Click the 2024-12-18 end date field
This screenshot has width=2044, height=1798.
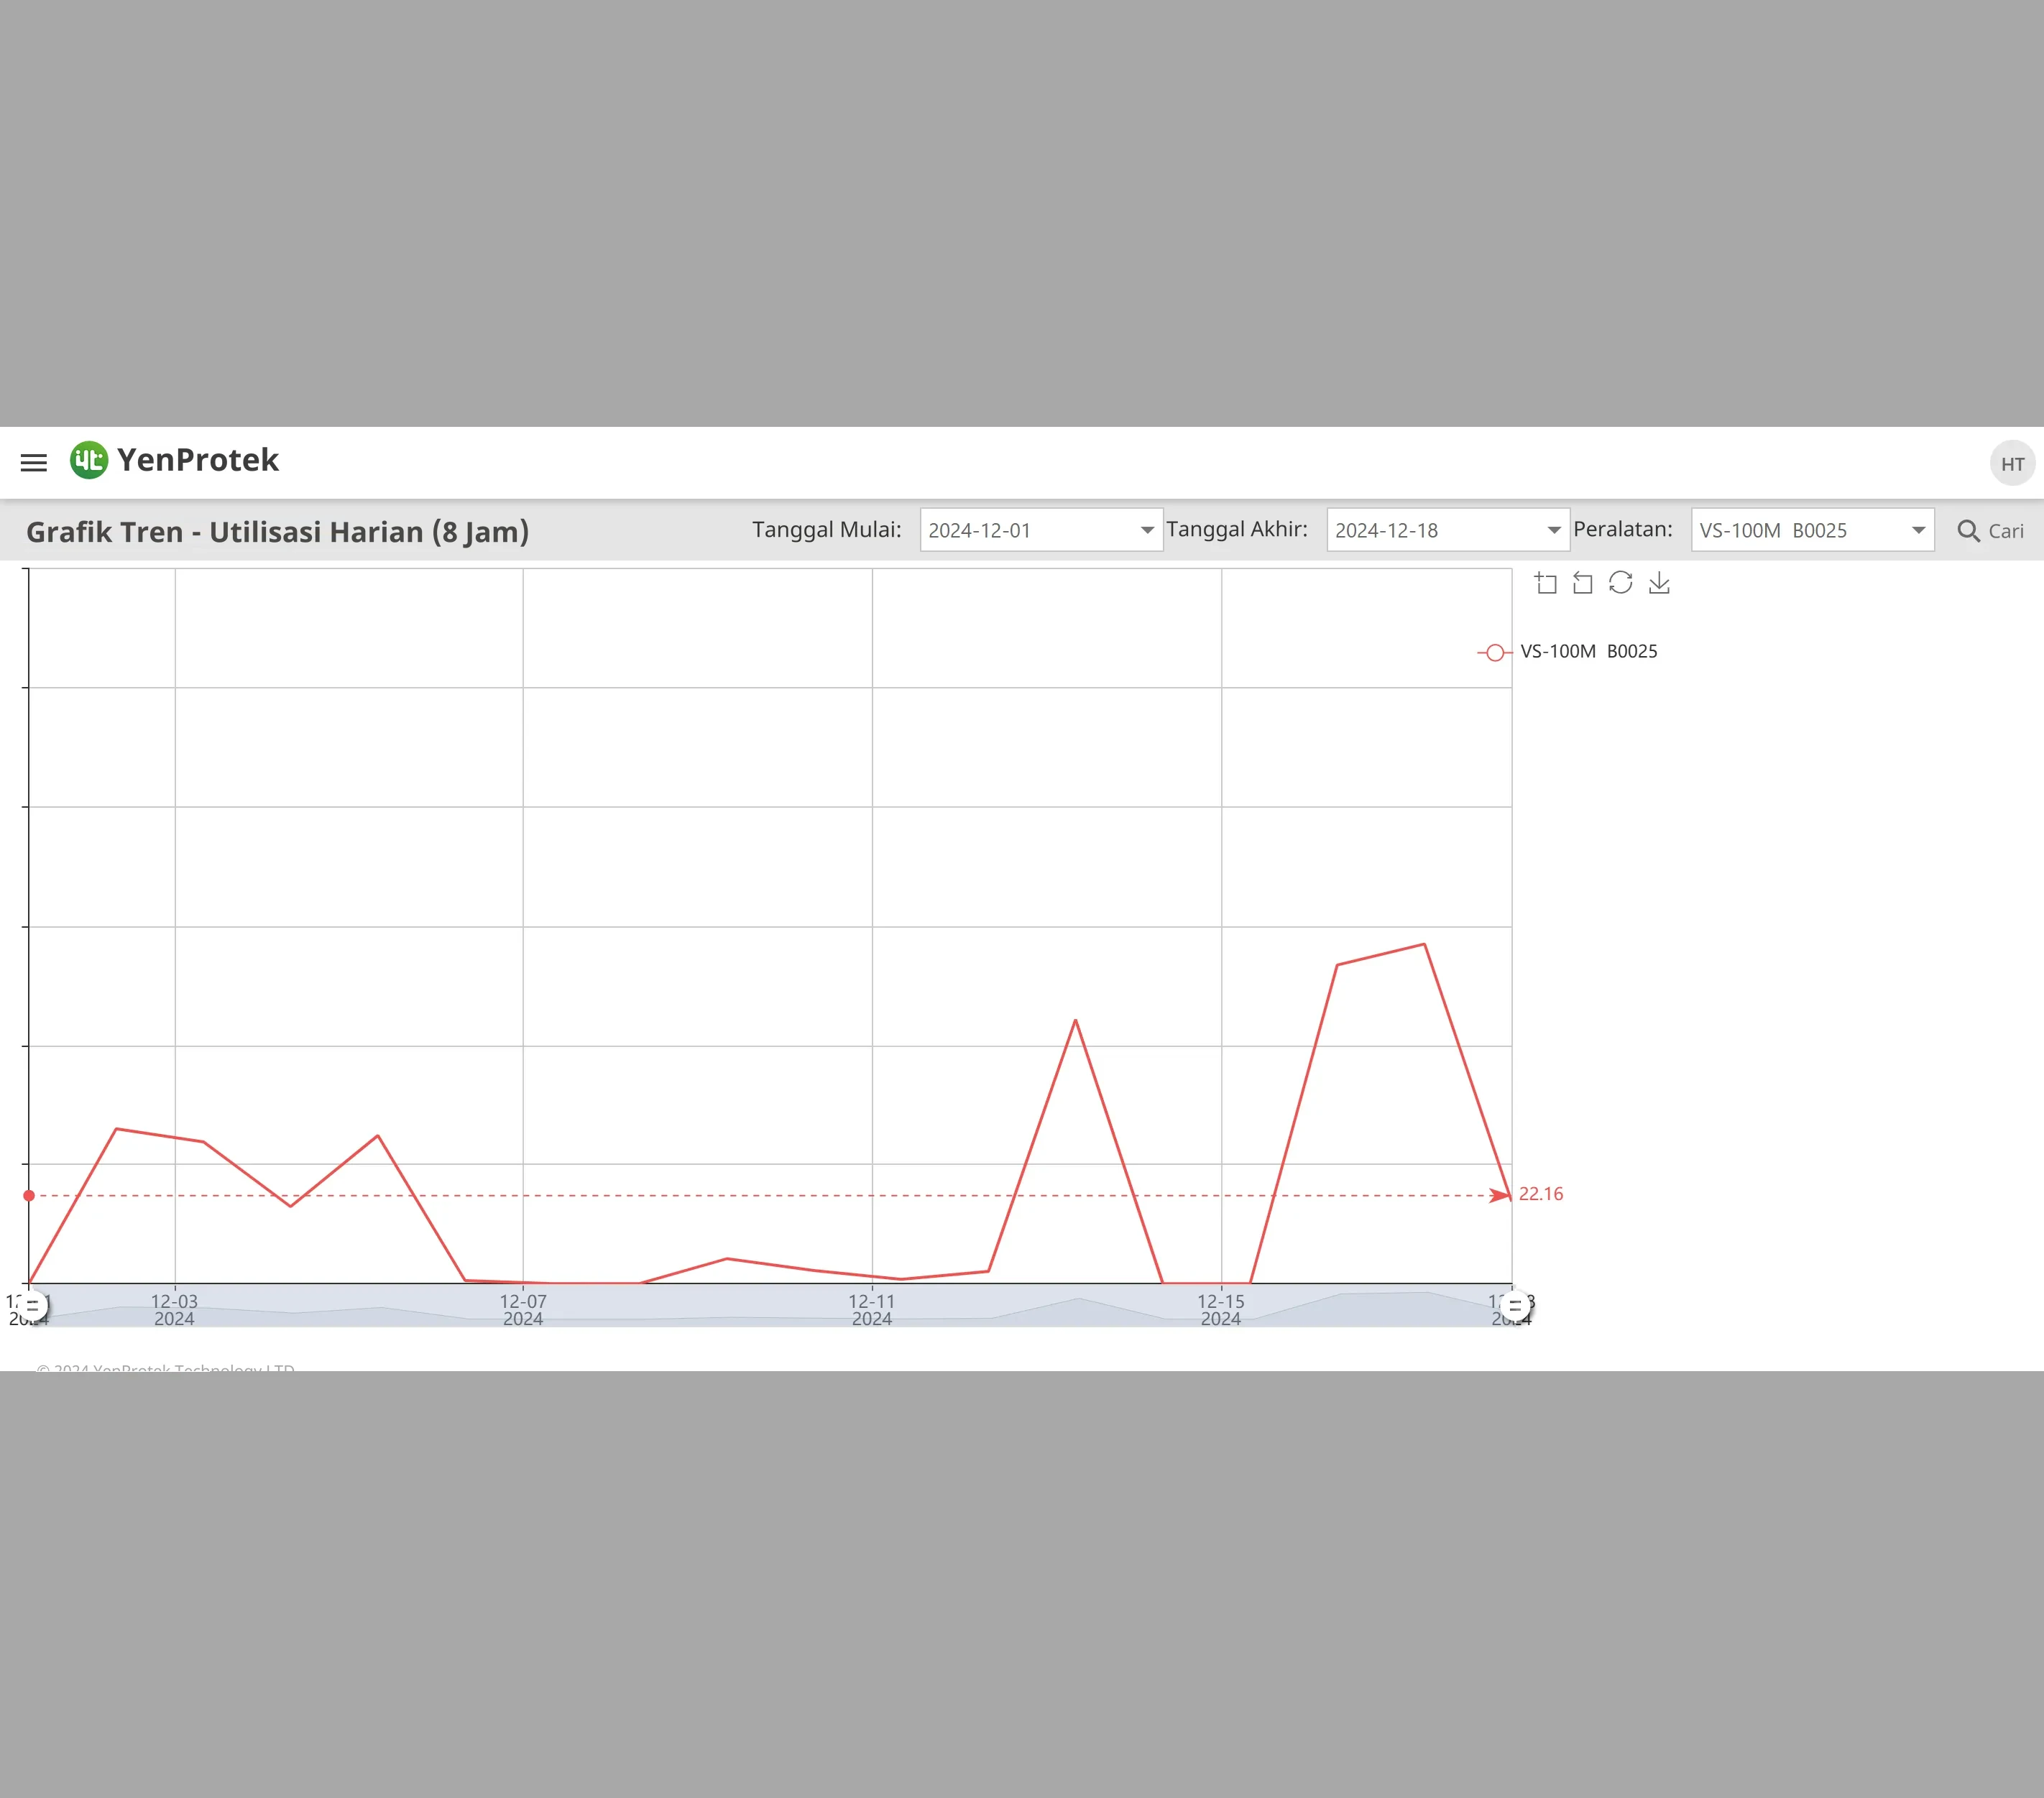[x=1448, y=530]
